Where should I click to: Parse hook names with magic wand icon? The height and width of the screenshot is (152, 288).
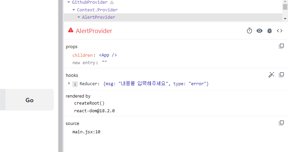271,74
